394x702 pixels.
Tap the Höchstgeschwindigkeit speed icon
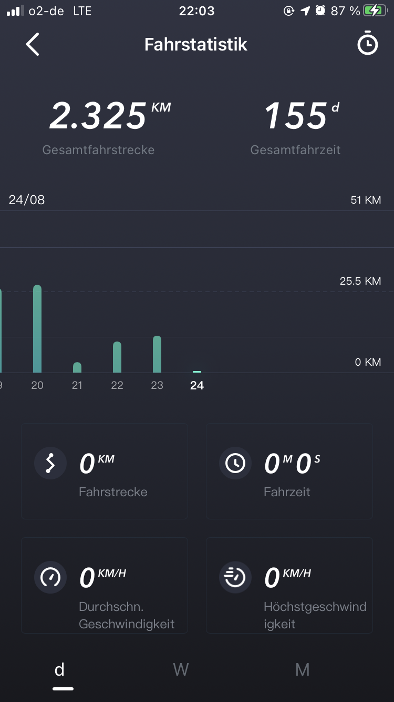coord(235,577)
